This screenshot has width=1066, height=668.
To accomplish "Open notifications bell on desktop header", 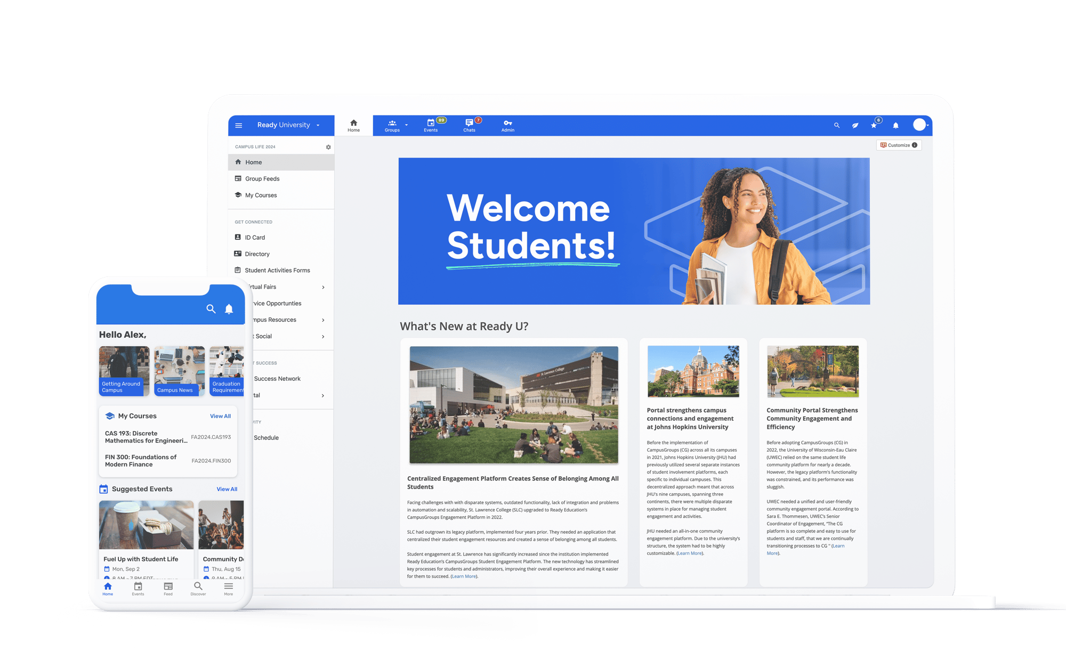I will 896,126.
